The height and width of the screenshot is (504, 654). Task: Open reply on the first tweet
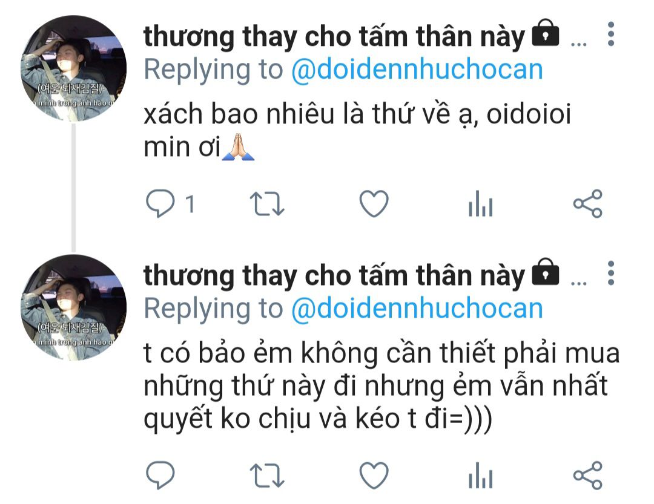[x=160, y=203]
